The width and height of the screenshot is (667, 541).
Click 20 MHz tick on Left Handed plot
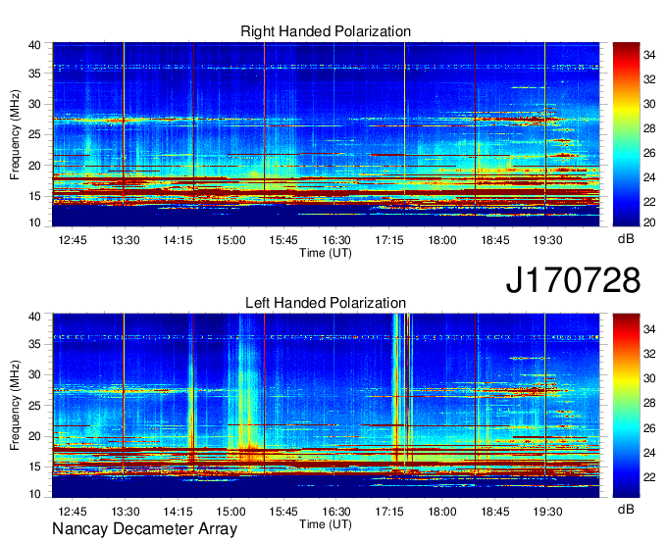pos(35,436)
